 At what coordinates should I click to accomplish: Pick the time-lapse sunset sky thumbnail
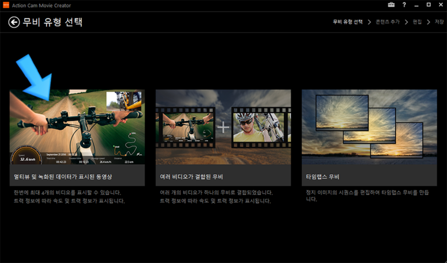(x=369, y=127)
